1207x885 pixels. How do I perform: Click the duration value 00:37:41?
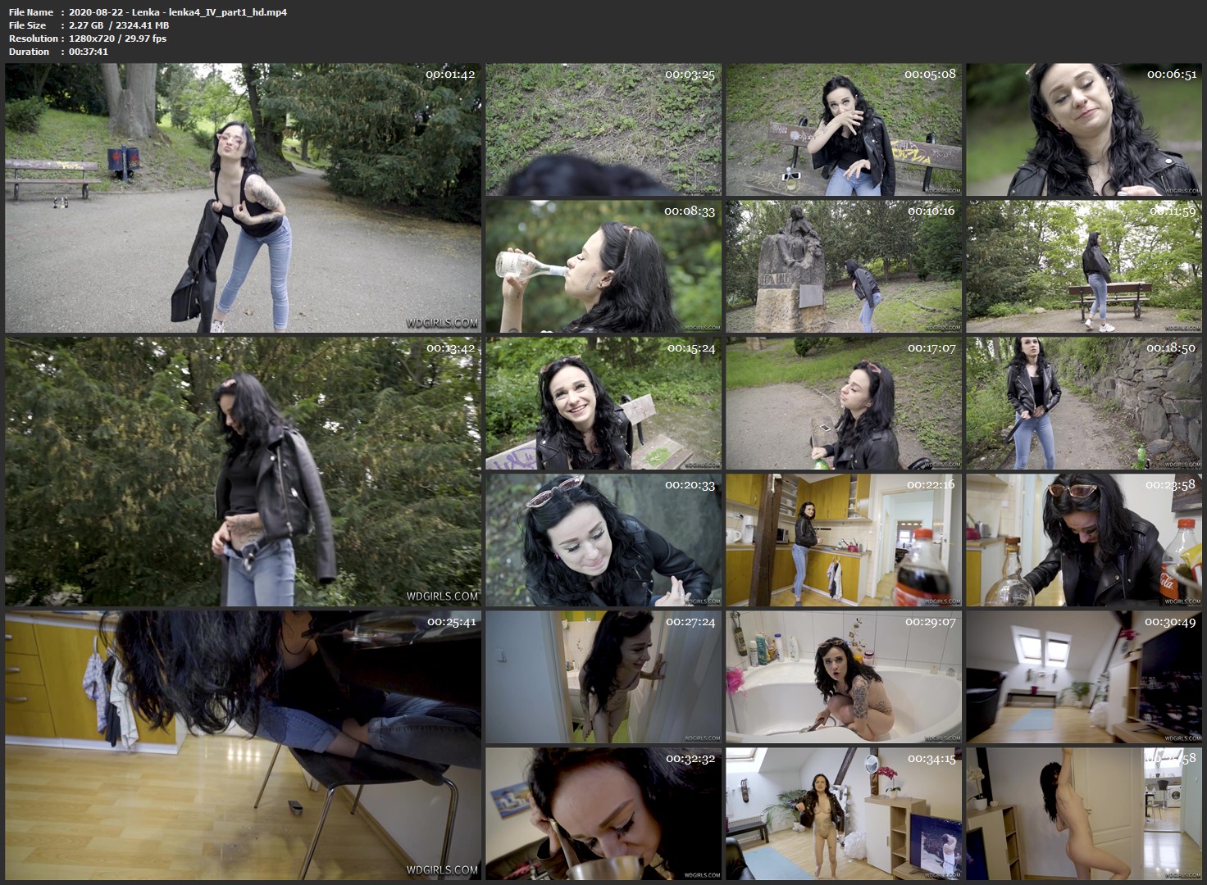click(89, 52)
